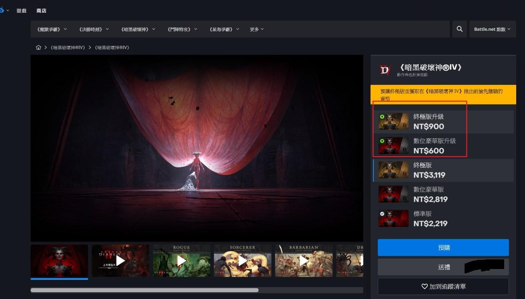The image size is (525, 299).
Task: Click the main Lilith artwork image
Action: pos(197,148)
